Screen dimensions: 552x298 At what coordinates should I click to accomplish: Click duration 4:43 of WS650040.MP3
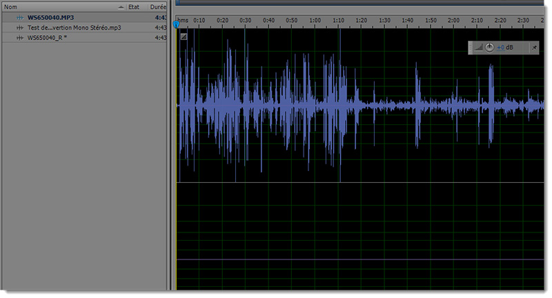(x=161, y=18)
